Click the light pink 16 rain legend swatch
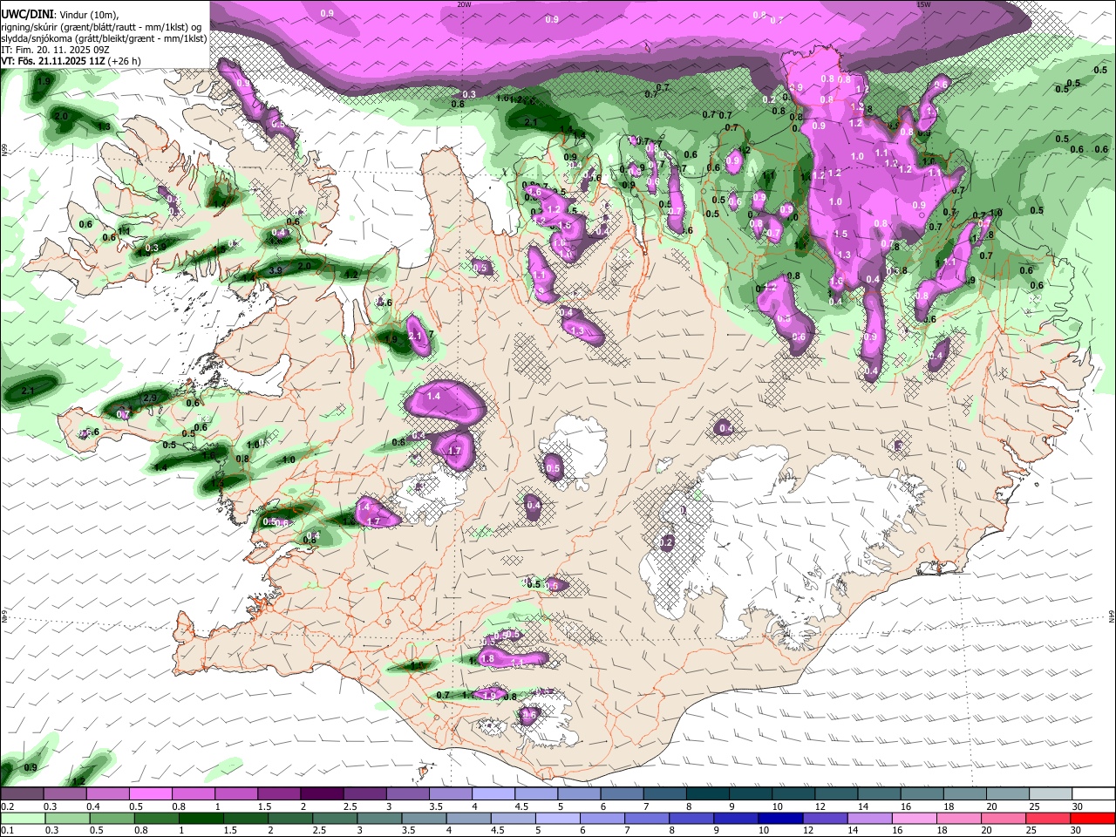This screenshot has height=837, width=1116. (914, 819)
